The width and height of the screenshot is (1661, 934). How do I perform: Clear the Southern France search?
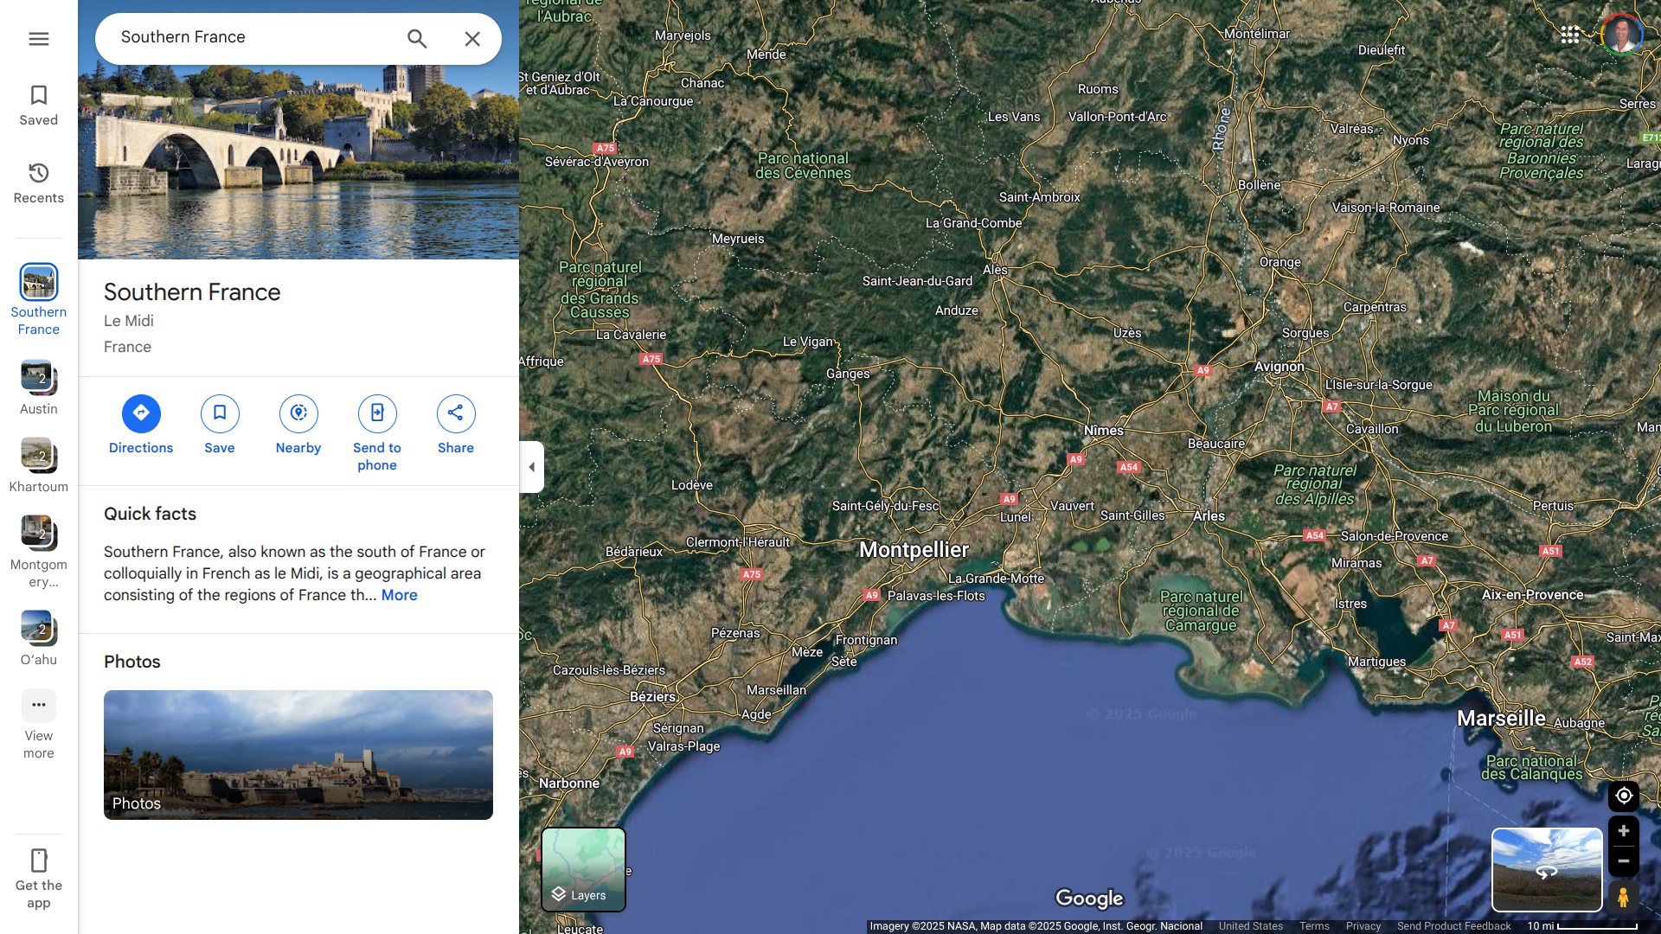click(x=472, y=39)
